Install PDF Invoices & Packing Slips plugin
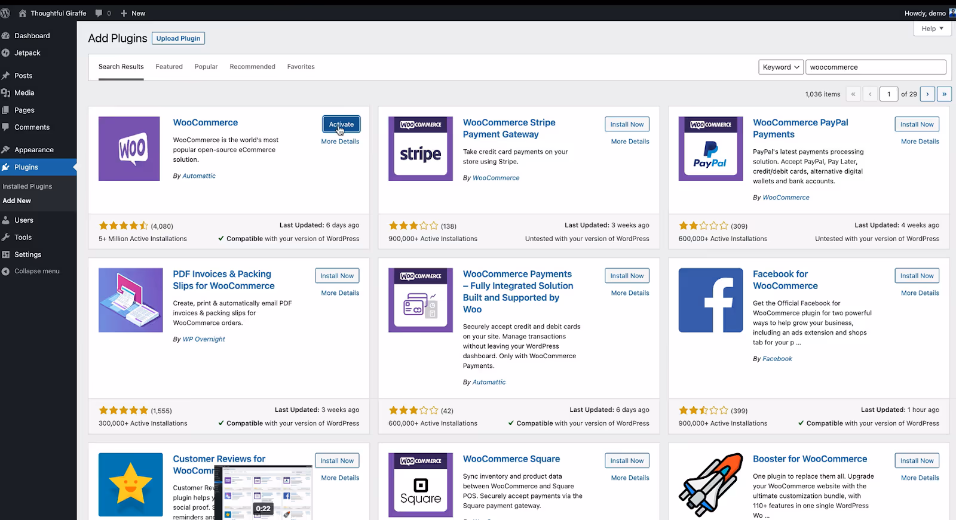956x520 pixels. pyautogui.click(x=337, y=276)
